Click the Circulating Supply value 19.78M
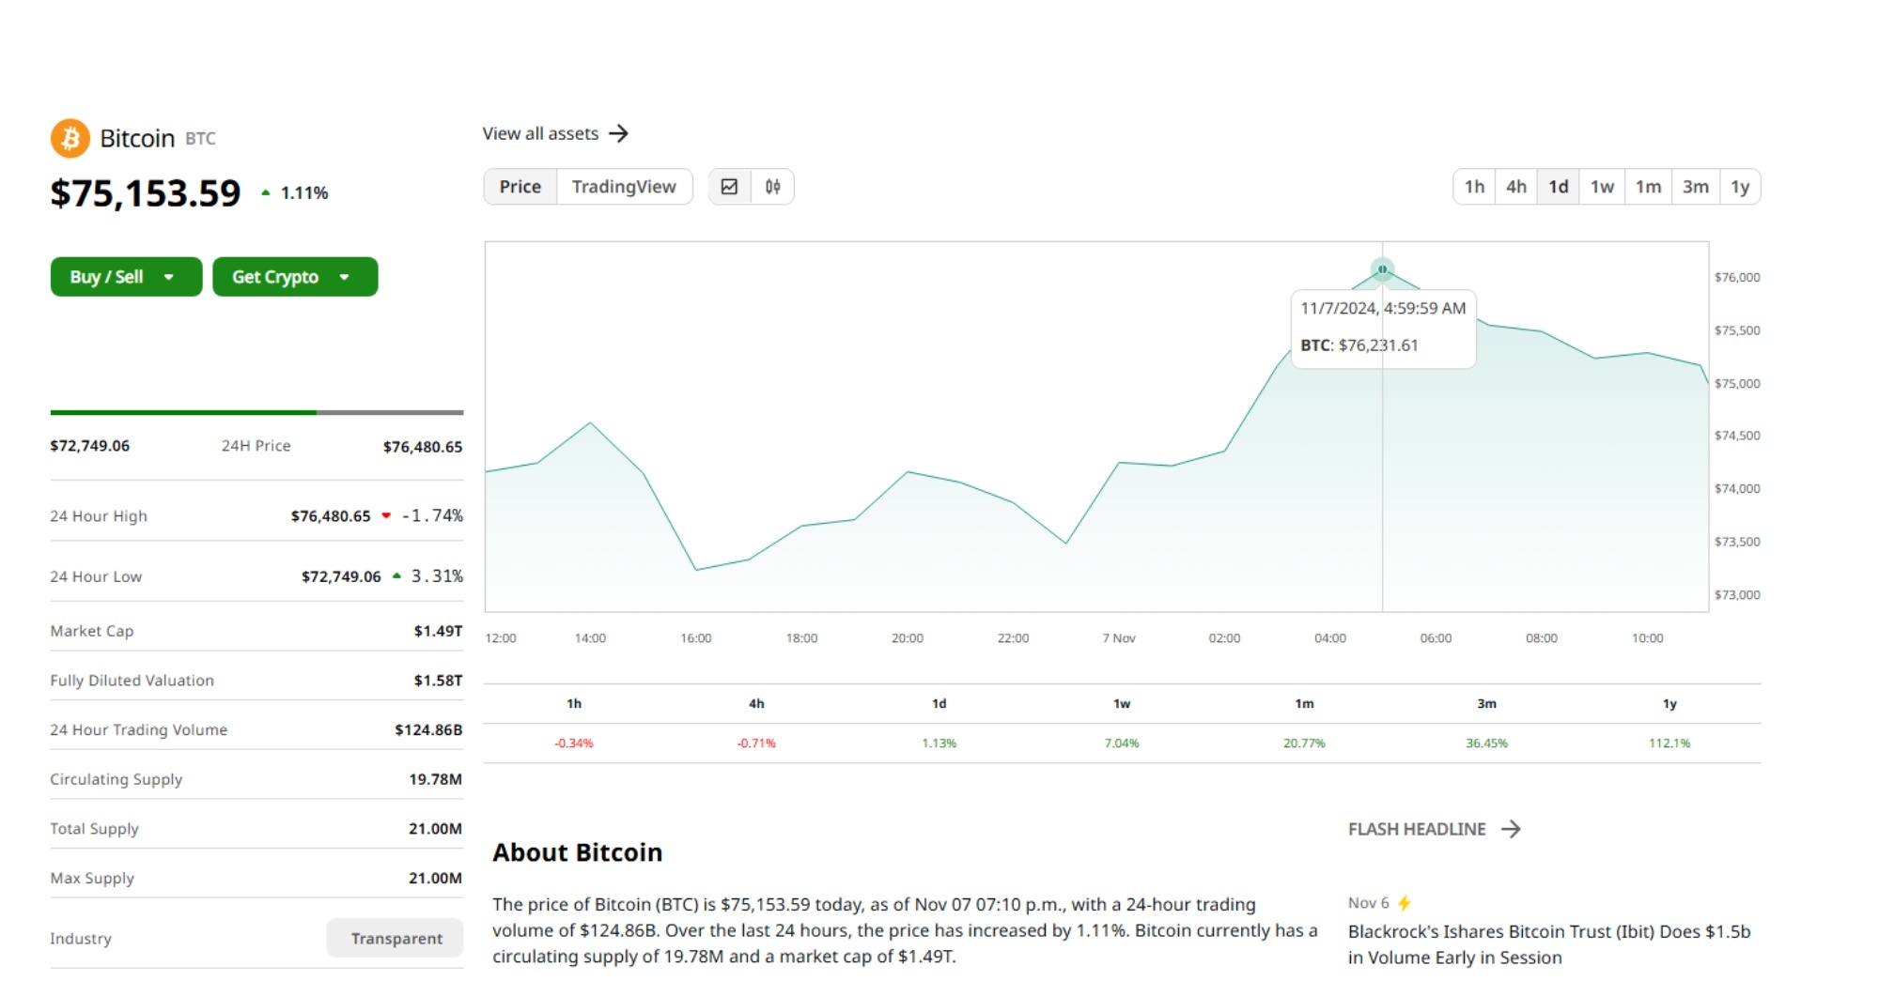Viewport: 1879px width, 981px height. tap(435, 779)
